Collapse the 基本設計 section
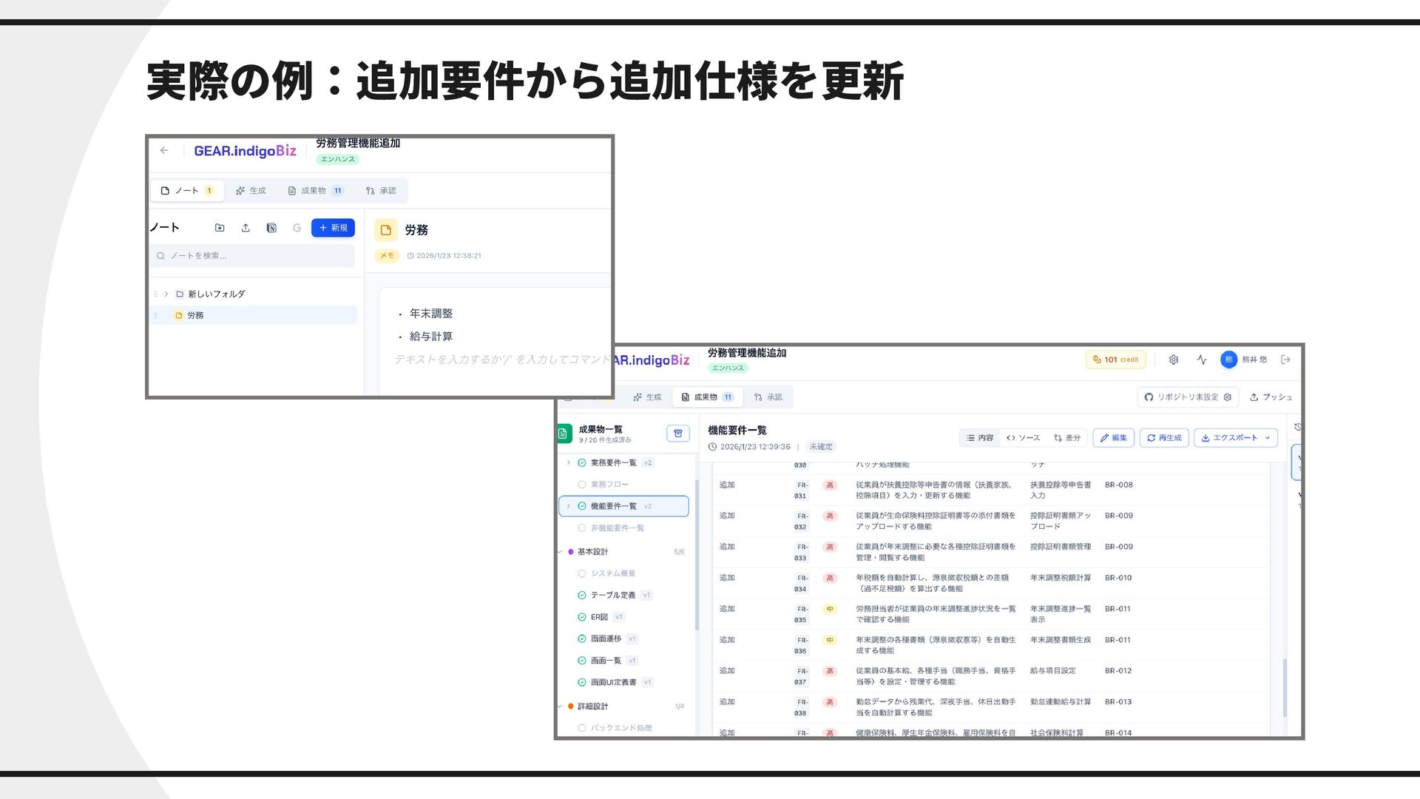Image resolution: width=1420 pixels, height=799 pixels. [x=560, y=552]
